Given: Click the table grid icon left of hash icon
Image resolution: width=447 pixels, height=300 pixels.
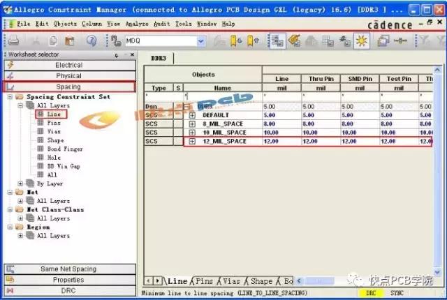Looking at the screenshot, I should (x=328, y=40).
